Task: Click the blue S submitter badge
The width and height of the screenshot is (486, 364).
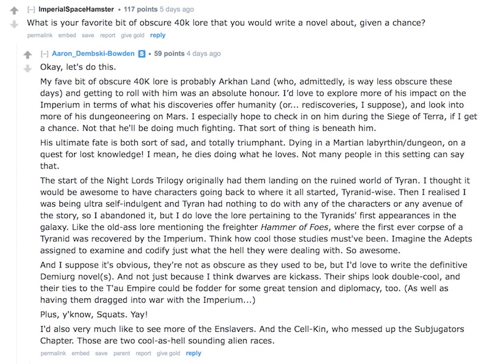Action: click(x=142, y=53)
